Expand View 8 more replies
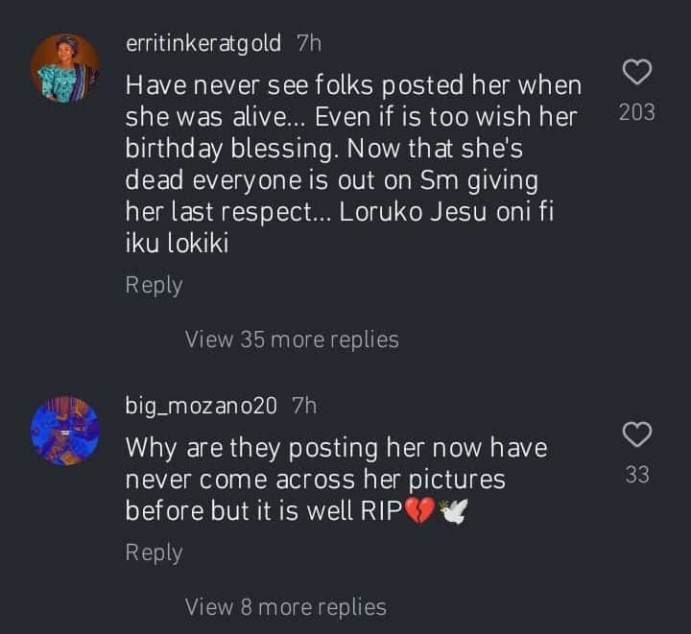 (286, 606)
